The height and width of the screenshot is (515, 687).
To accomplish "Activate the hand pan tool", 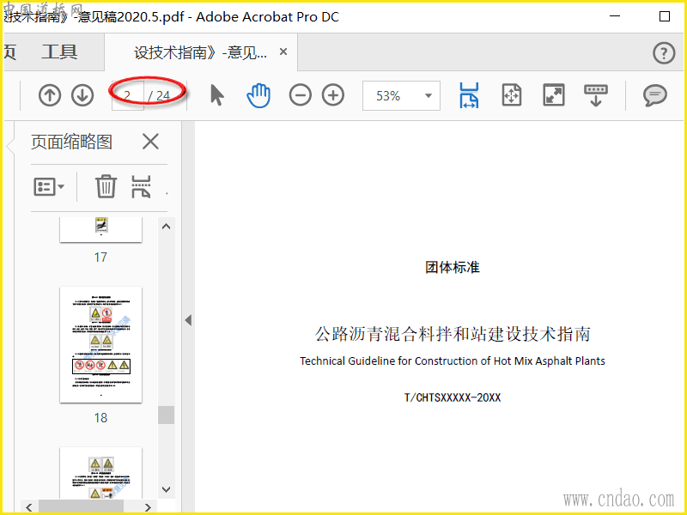I will [x=258, y=95].
